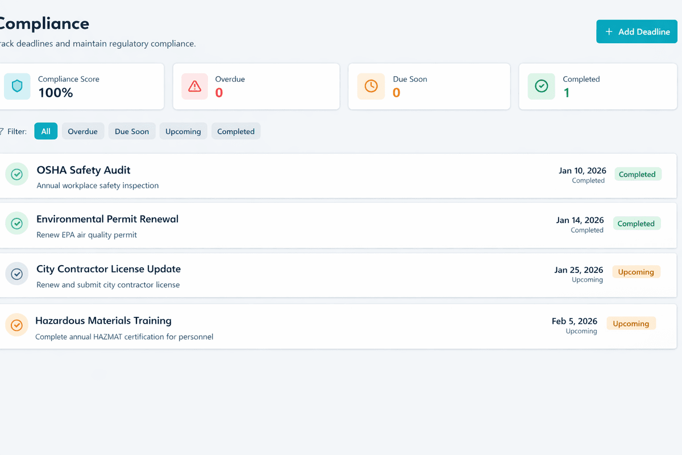This screenshot has width=682, height=455.
Task: Click the orange check icon for Hazardous Materials Training
Action: (x=16, y=325)
